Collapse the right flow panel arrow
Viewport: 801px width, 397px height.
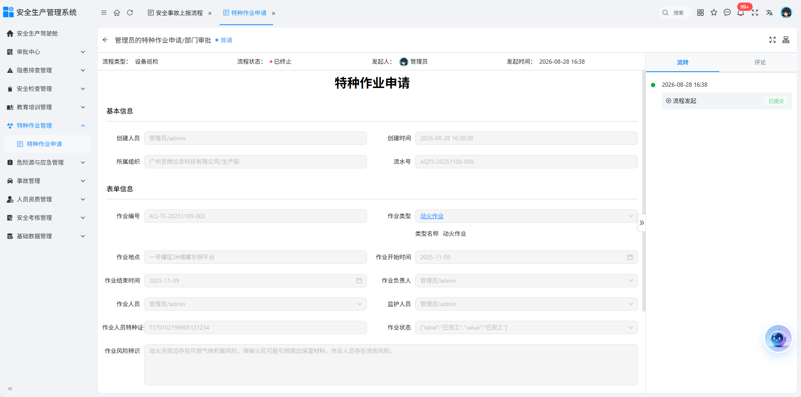[x=642, y=223]
